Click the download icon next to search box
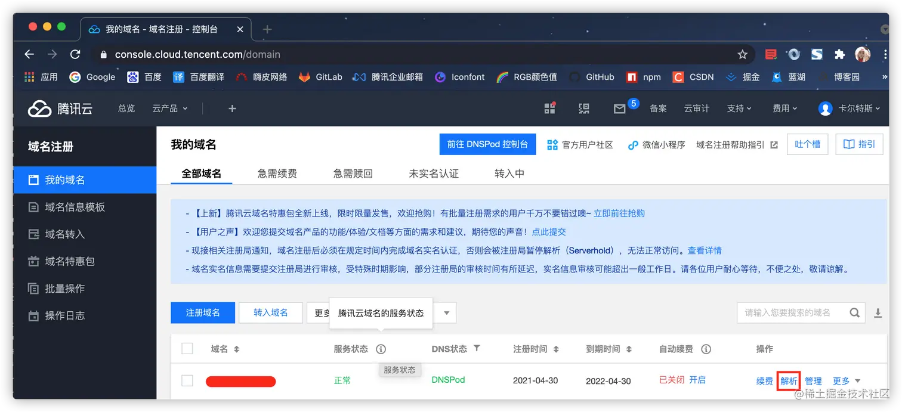The width and height of the screenshot is (902, 412). [x=878, y=312]
